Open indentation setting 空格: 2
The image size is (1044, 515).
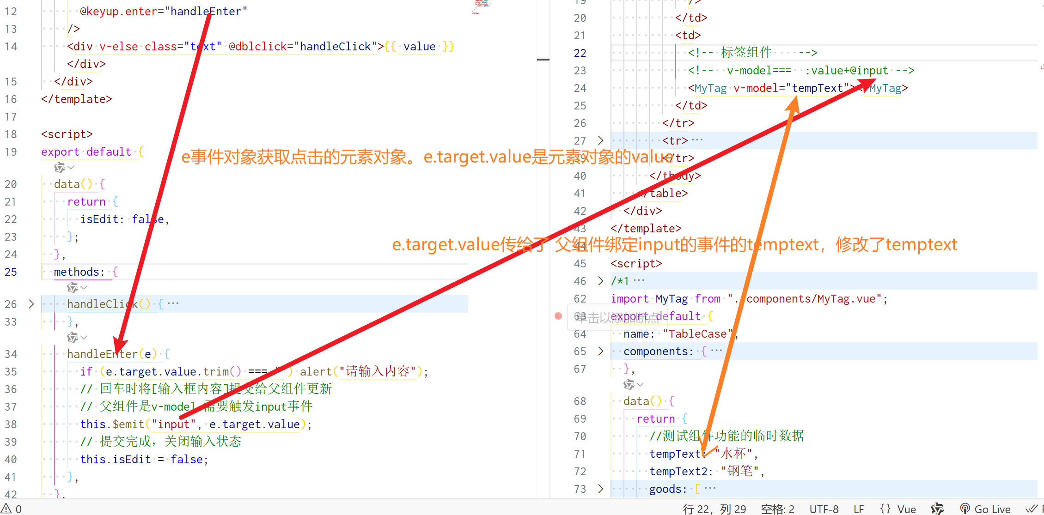[777, 509]
